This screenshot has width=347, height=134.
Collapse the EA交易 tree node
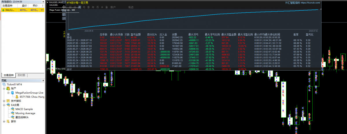(x=4, y=105)
